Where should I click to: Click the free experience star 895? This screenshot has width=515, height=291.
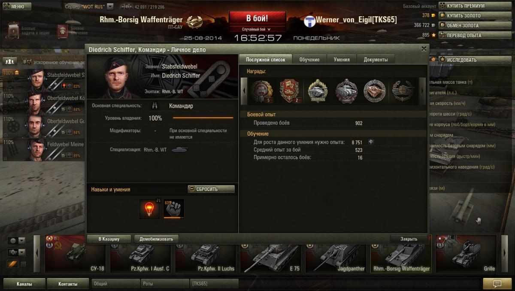(428, 35)
